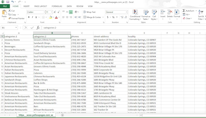Click the formula bar containing categories 2

(124, 27)
